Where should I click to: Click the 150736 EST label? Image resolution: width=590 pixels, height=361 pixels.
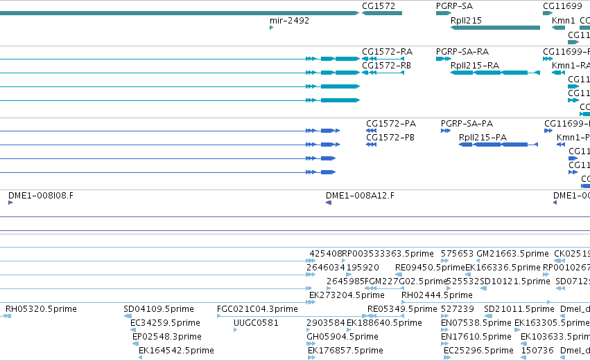(x=537, y=351)
